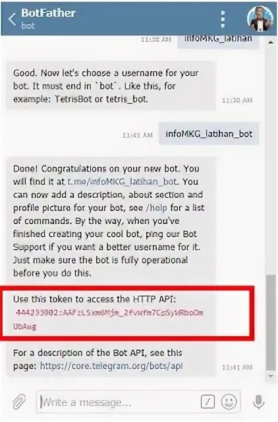Open the t.me/infoMKG_latihan_bot link
This screenshot has height=422, width=278.
[x=123, y=182]
